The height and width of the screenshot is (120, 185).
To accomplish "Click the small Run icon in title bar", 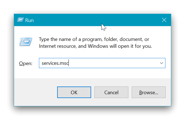I will pos(20,20).
